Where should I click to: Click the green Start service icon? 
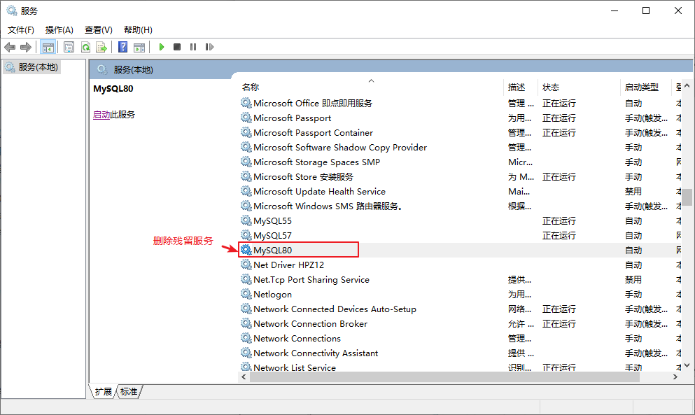162,47
